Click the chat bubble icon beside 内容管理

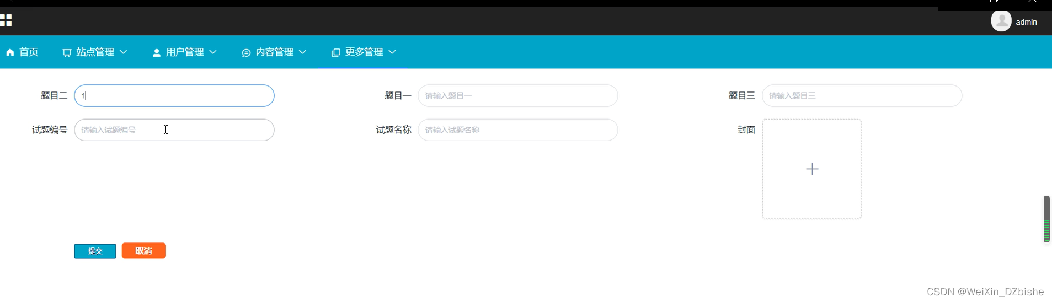pos(246,52)
